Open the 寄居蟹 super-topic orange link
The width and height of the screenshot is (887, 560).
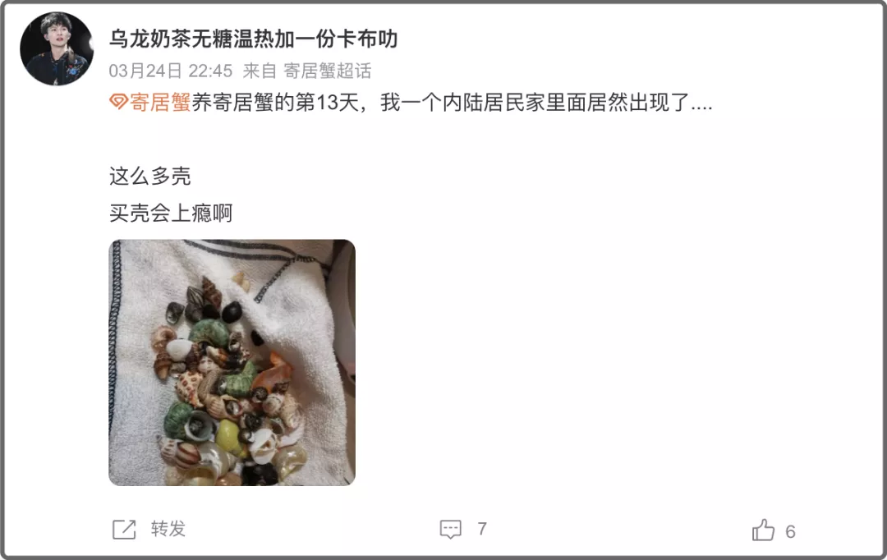coord(160,103)
